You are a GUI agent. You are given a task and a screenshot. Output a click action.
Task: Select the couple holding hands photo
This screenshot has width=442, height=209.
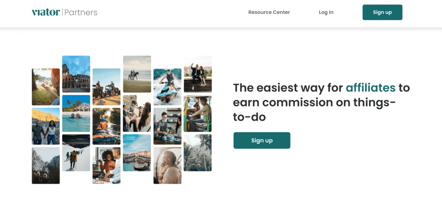click(46, 126)
